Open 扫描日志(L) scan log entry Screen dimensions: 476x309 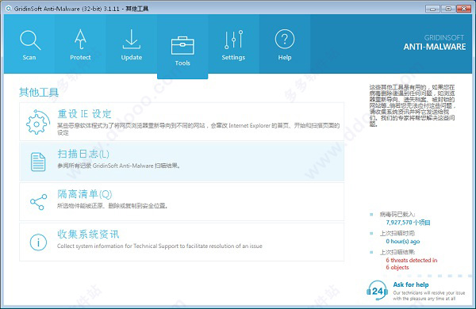click(x=182, y=162)
